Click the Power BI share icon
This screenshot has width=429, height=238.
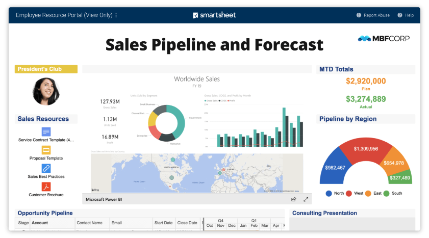294,199
